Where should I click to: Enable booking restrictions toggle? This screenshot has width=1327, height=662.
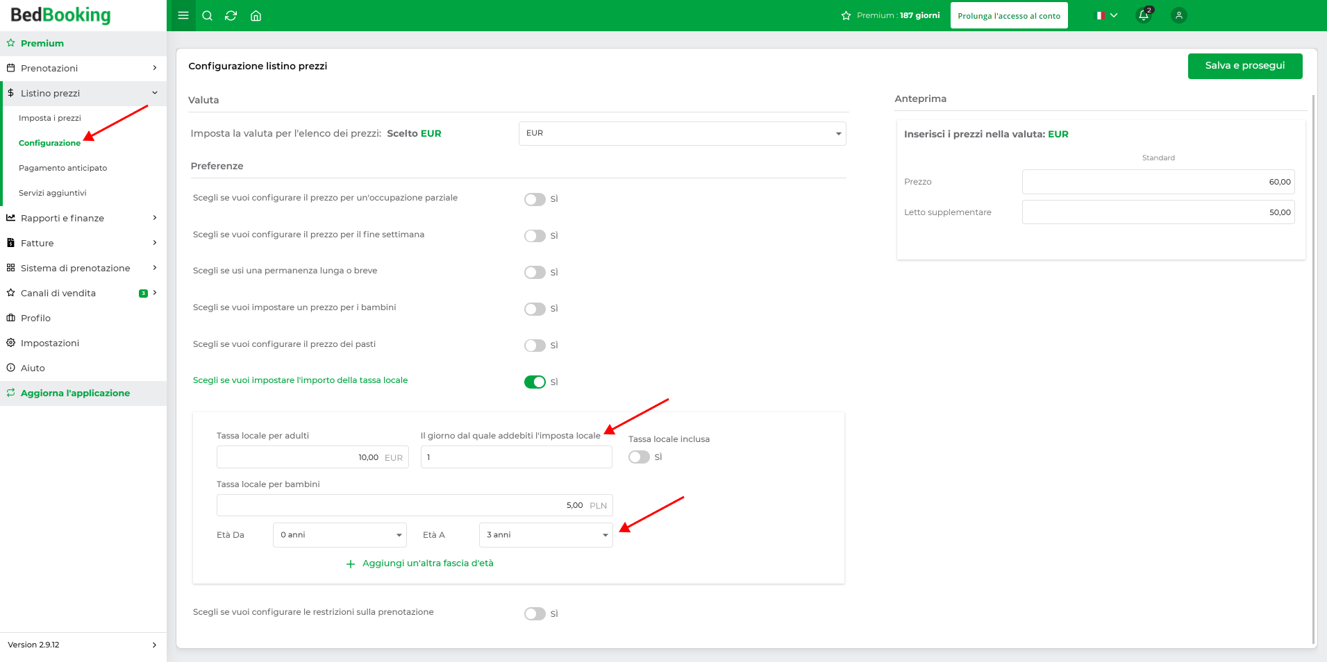click(x=535, y=613)
